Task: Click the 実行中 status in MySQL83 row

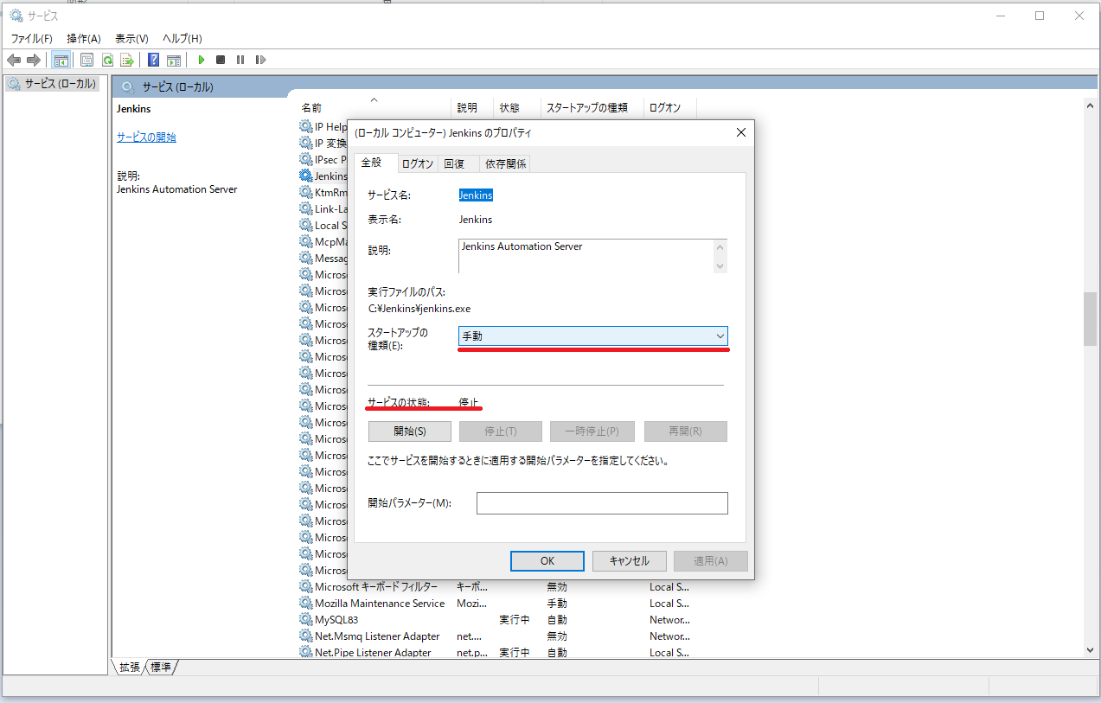Action: tap(515, 620)
